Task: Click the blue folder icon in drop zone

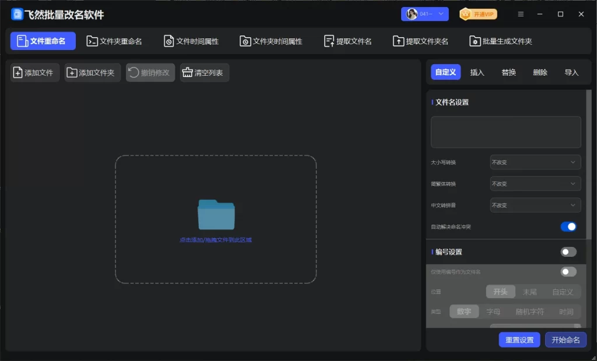Action: point(216,214)
